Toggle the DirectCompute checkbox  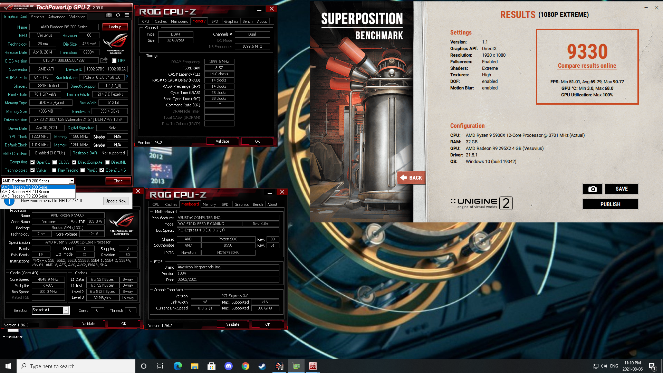74,162
